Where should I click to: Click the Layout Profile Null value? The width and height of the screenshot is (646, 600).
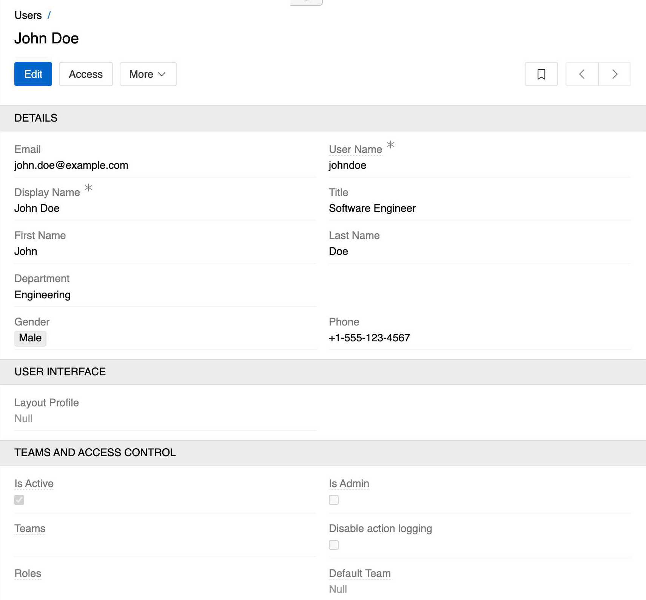pyautogui.click(x=23, y=419)
